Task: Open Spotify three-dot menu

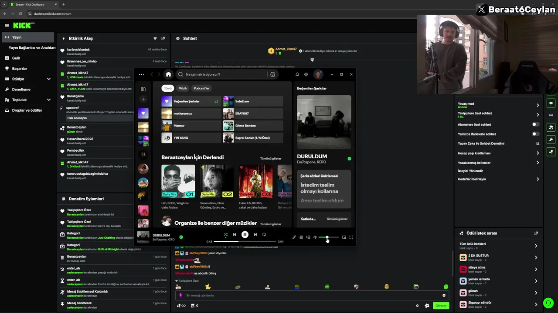Action: 141,74
